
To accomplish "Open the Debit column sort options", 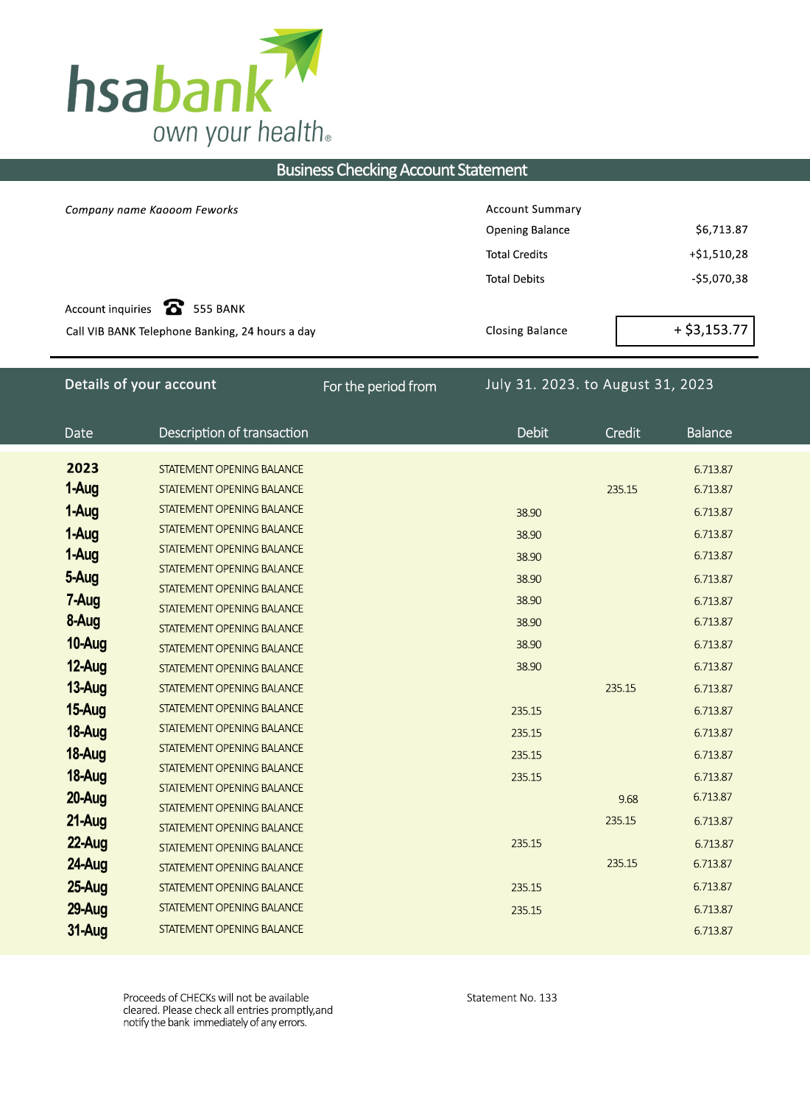I will pos(533,433).
